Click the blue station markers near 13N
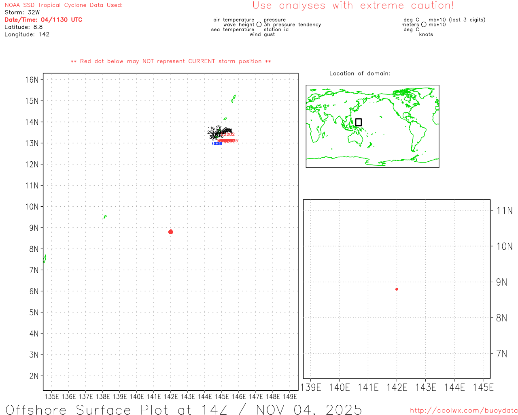 point(217,143)
